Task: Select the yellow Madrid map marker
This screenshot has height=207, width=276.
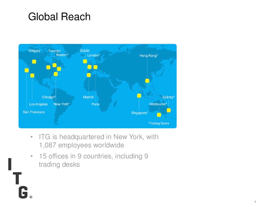Action: pyautogui.click(x=89, y=75)
